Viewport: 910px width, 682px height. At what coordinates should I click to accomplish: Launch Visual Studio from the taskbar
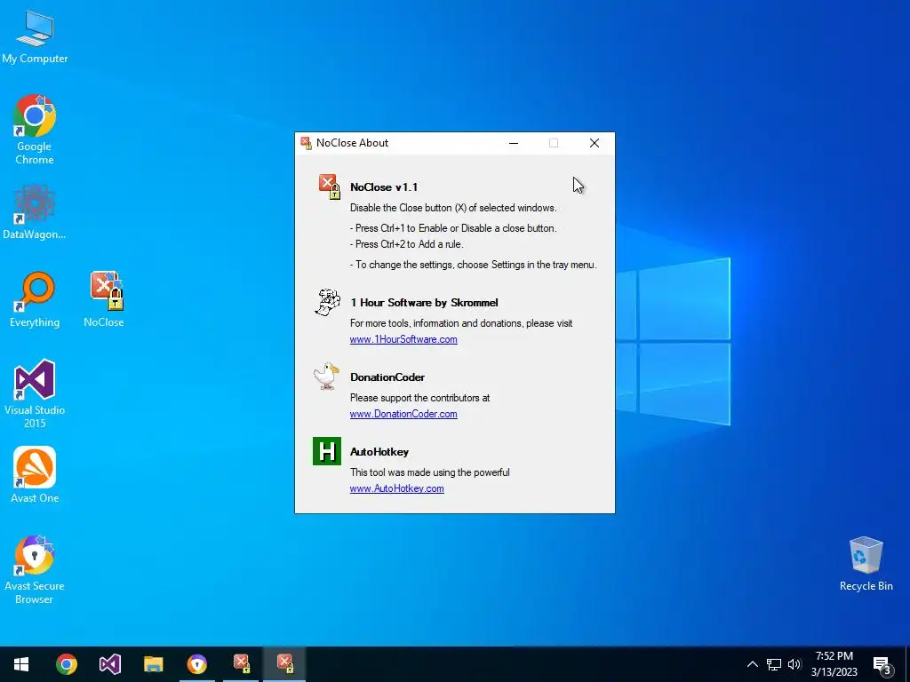point(109,664)
